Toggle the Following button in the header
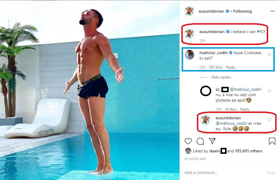Viewport: 279px width, 180px height. (x=242, y=11)
